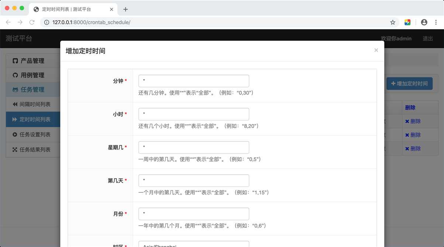Viewport: 444px width, 247px height.
Task: Click the 小时 field label
Action: click(118, 114)
